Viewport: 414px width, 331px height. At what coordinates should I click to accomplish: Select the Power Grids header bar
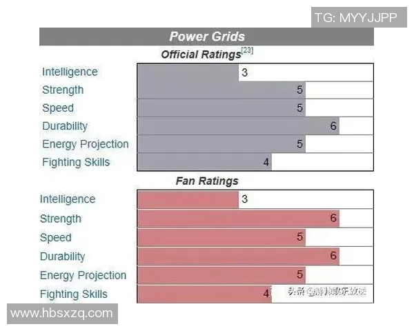click(x=206, y=37)
